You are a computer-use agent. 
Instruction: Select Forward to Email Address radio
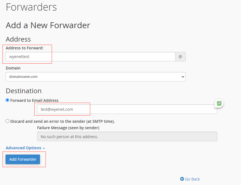click(7, 100)
